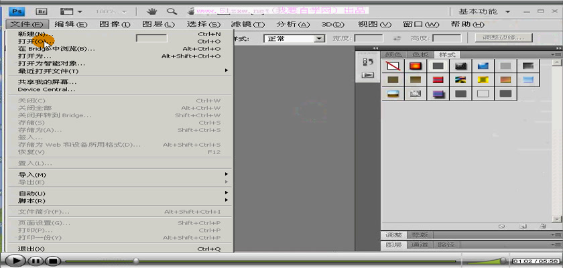The image size is (563, 268).
Task: Apply the multicolor abstract style swatch
Action: 460,80
